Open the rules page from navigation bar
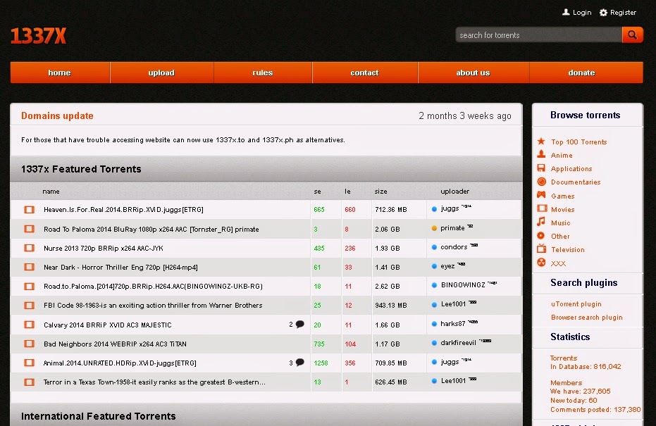The height and width of the screenshot is (426, 656). click(x=262, y=73)
